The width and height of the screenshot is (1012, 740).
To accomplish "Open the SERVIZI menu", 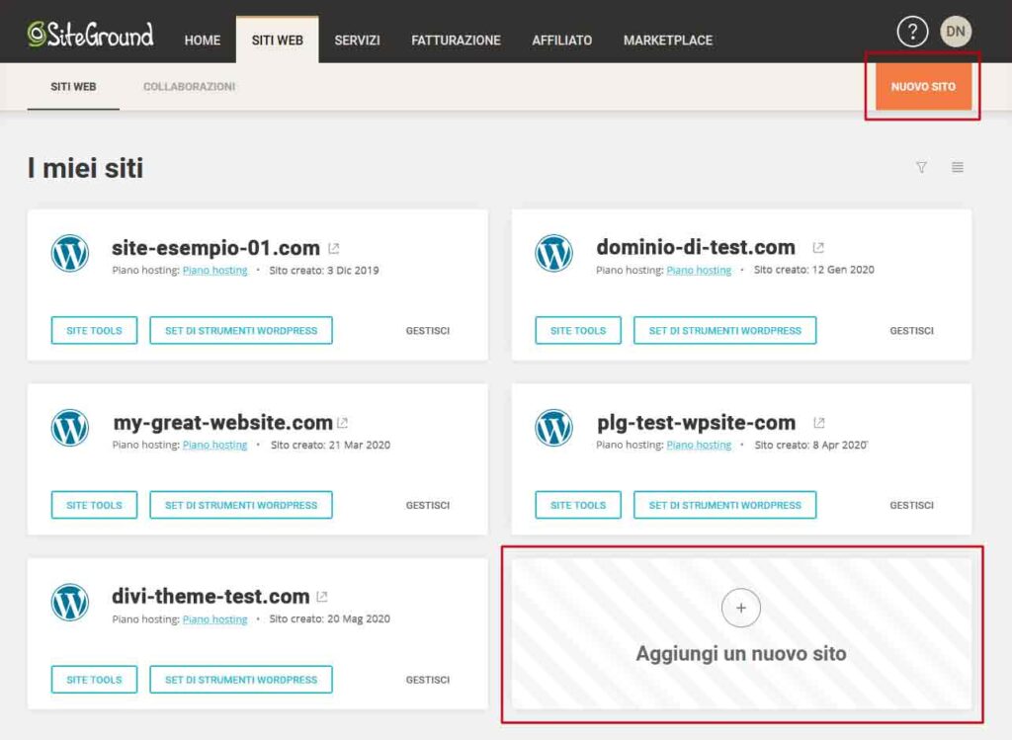I will (357, 40).
